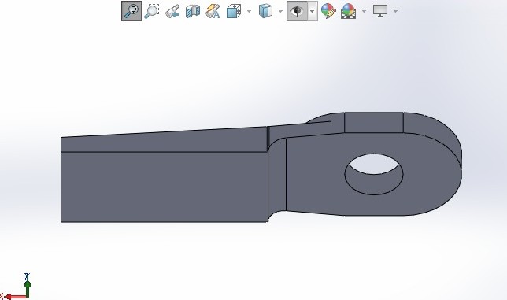Select the circular hole in the part
This screenshot has height=300, width=507.
click(374, 174)
